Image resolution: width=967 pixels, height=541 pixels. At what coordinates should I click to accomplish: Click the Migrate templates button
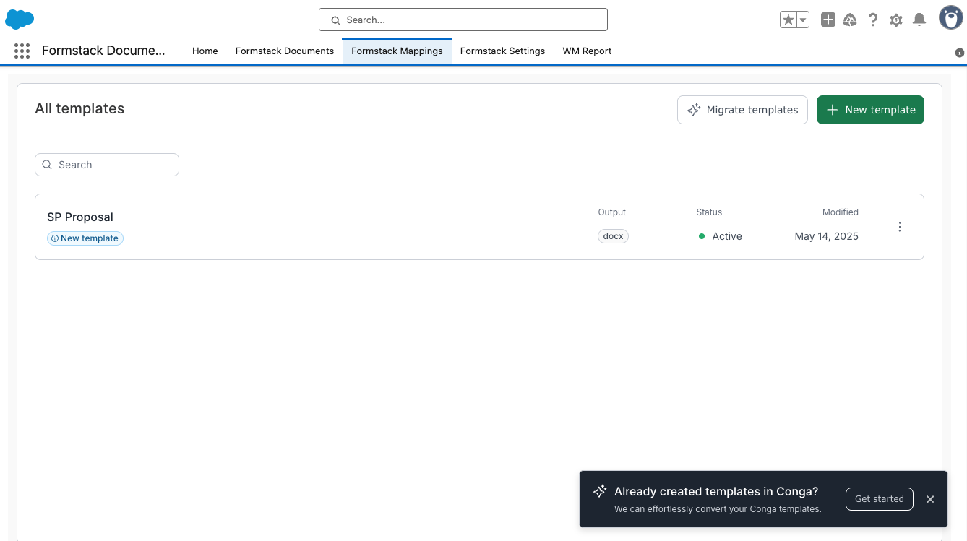pos(742,110)
